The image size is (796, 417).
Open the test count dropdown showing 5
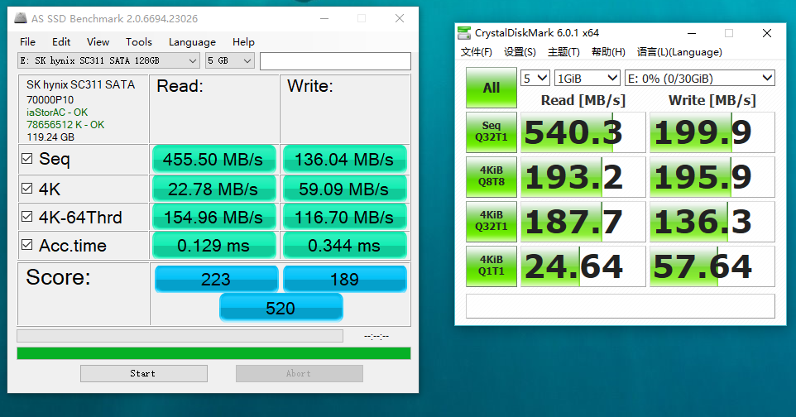(535, 79)
